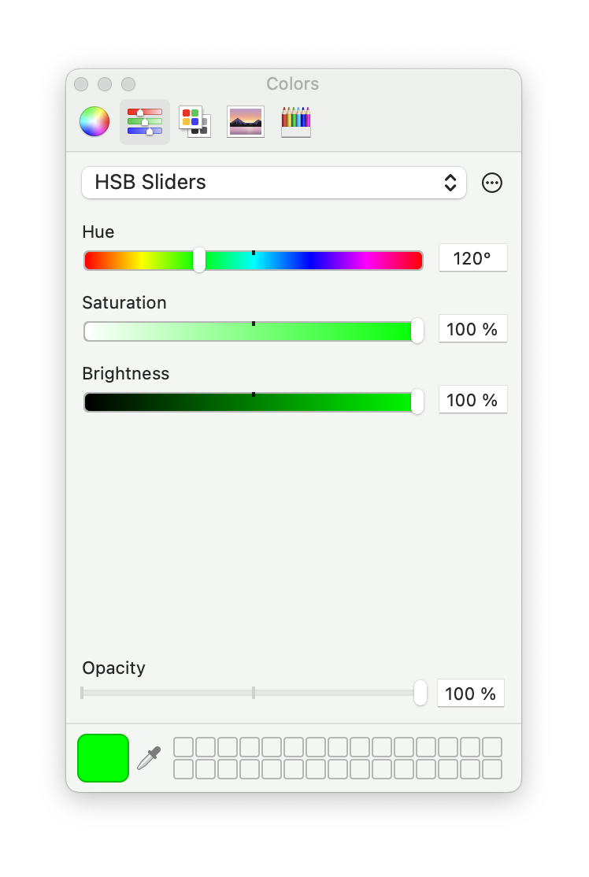589x877 pixels.
Task: Click the eyedropper color sampler tool
Action: (149, 758)
